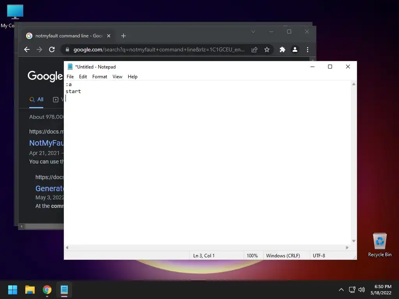Open the Chrome profile icon

pos(295,49)
